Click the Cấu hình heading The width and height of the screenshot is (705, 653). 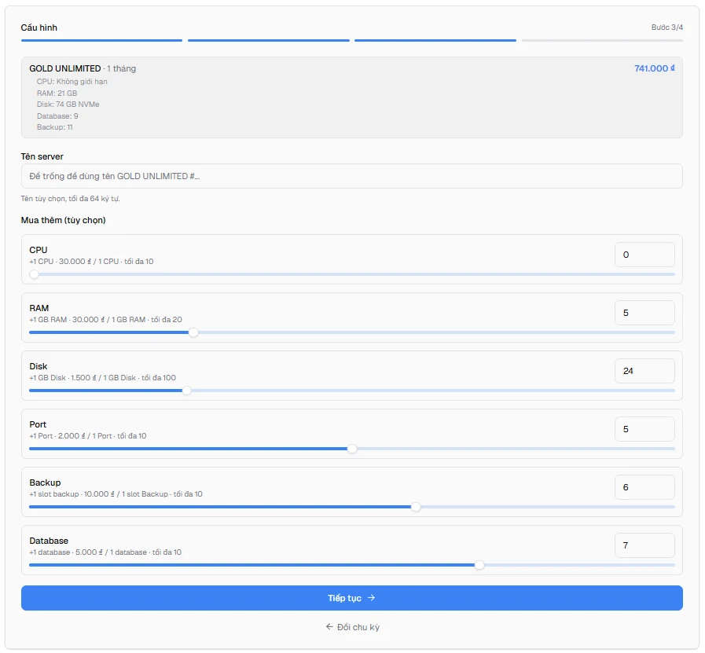point(39,28)
